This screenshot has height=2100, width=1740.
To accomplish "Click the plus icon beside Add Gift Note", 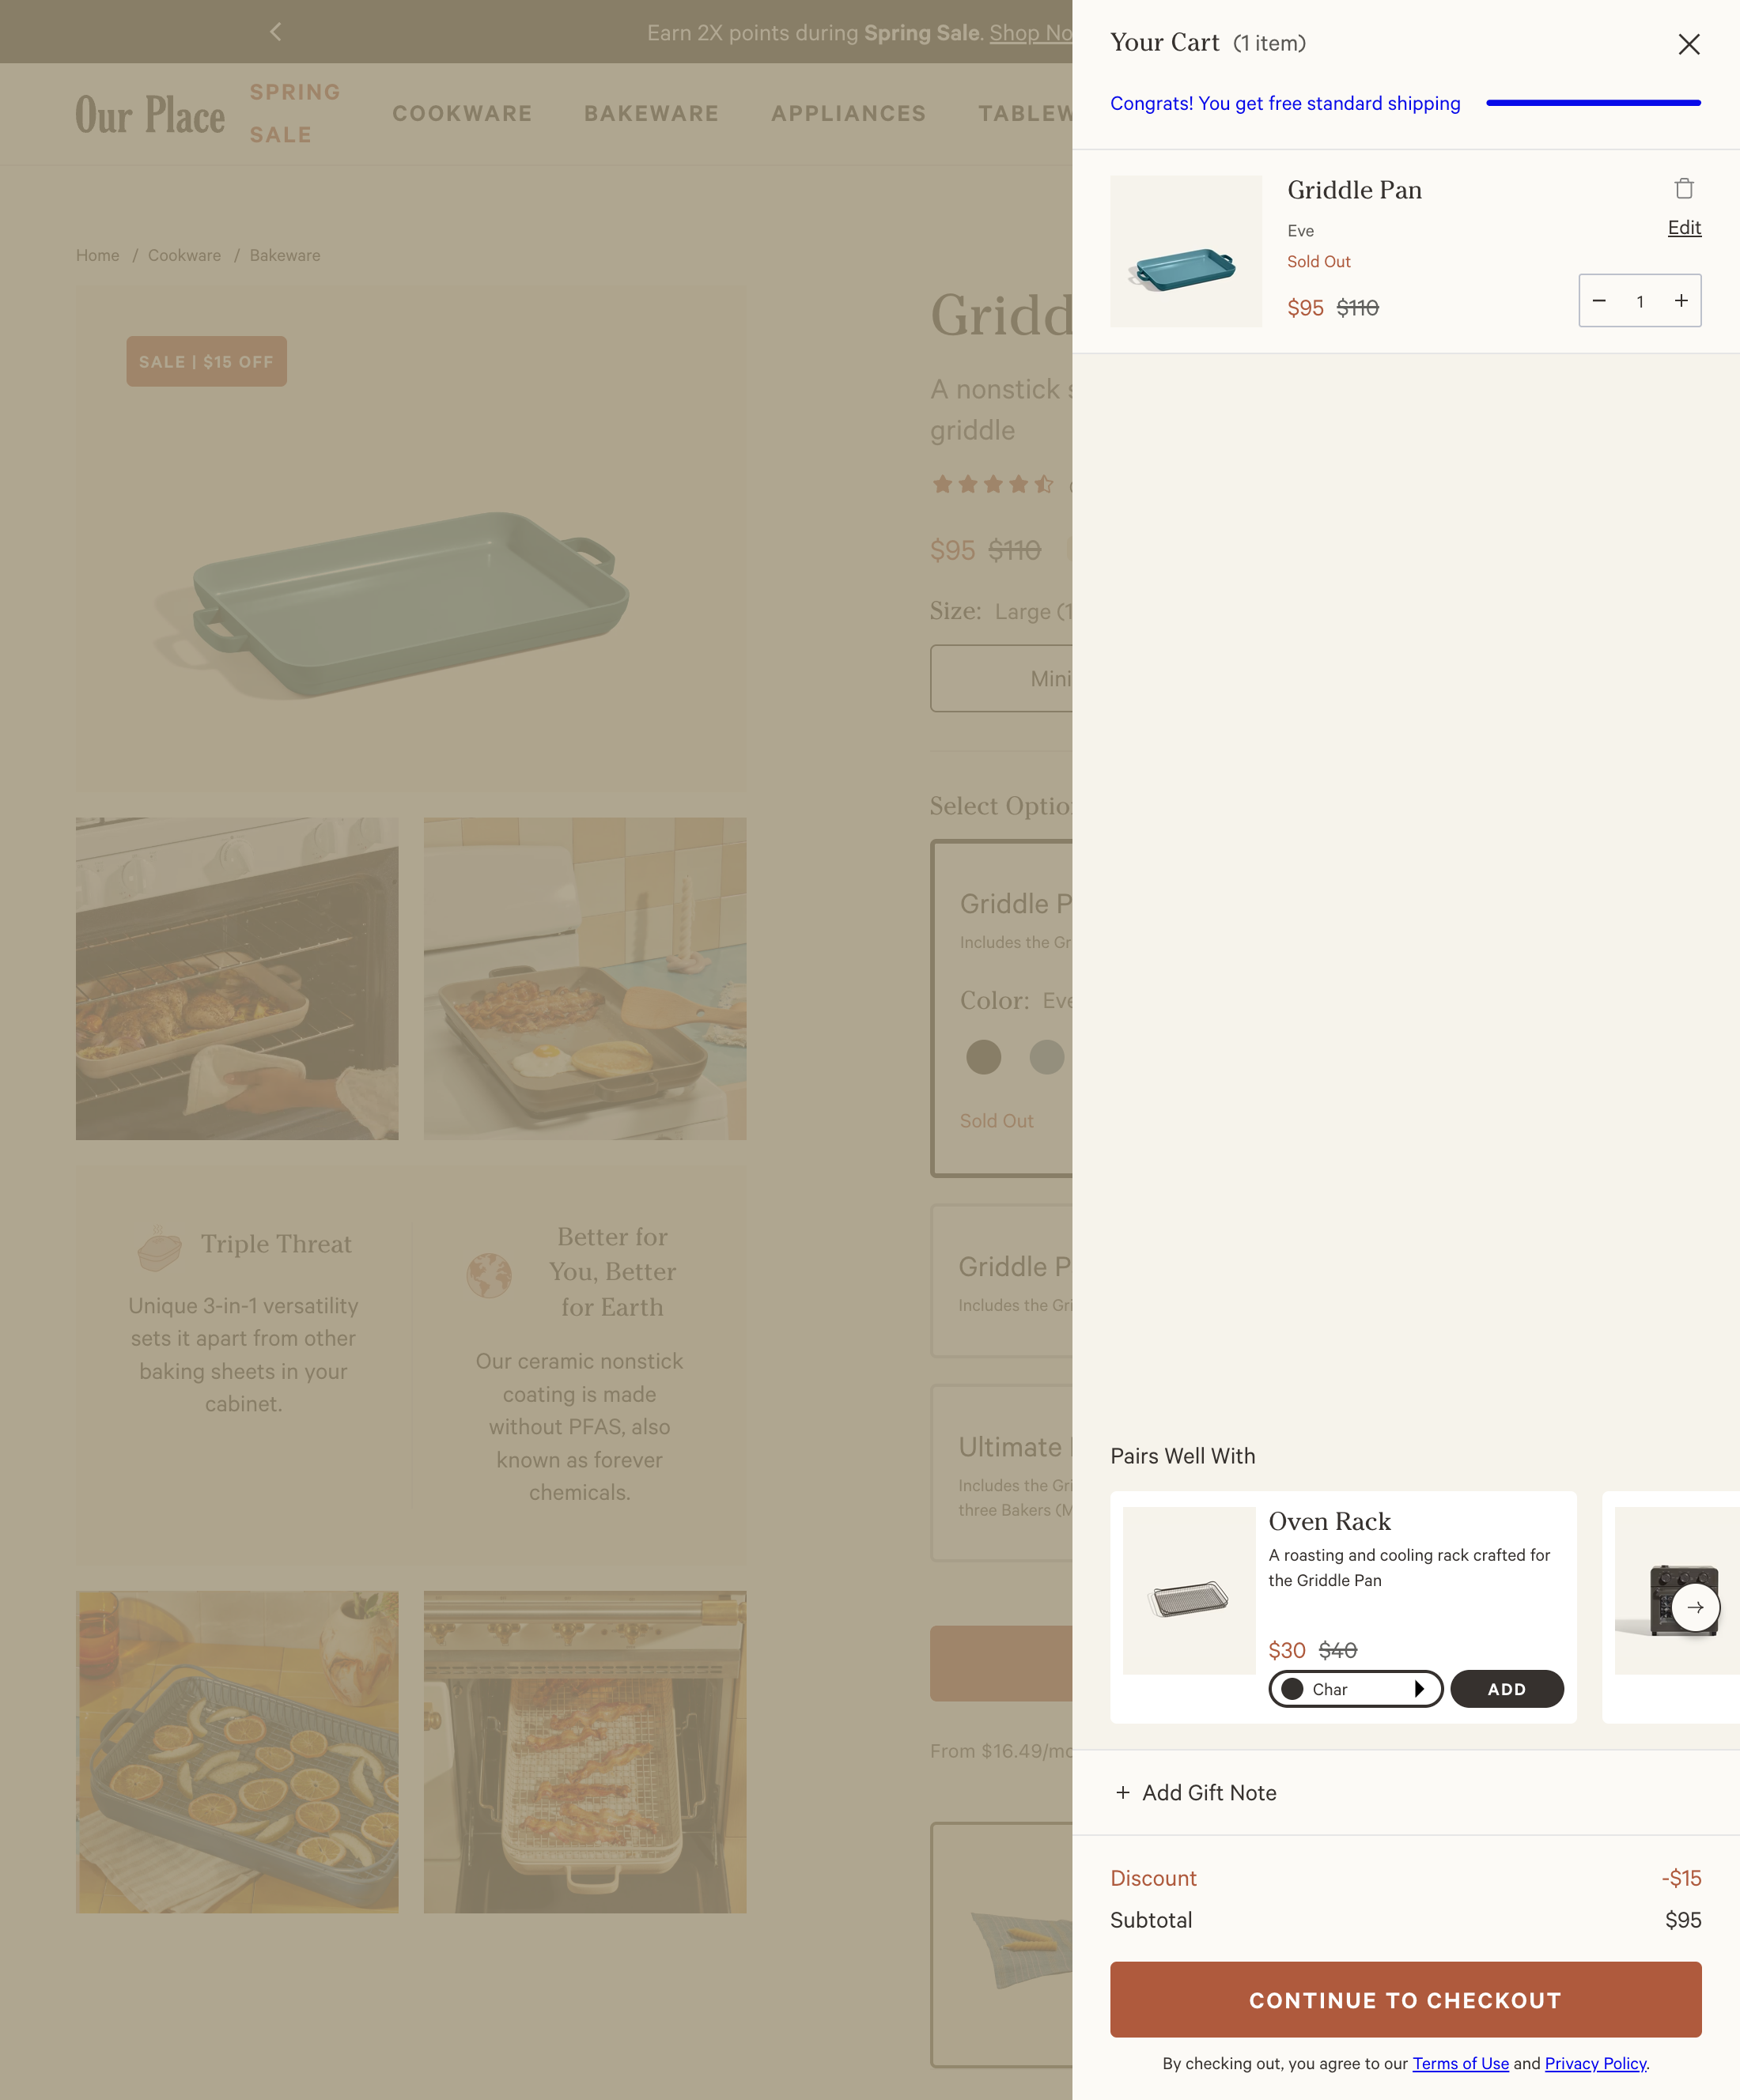I will click(x=1122, y=1793).
